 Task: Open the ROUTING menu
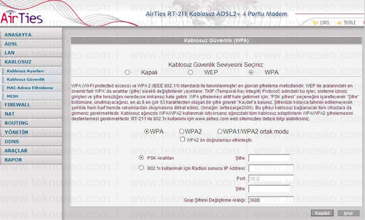(31, 123)
